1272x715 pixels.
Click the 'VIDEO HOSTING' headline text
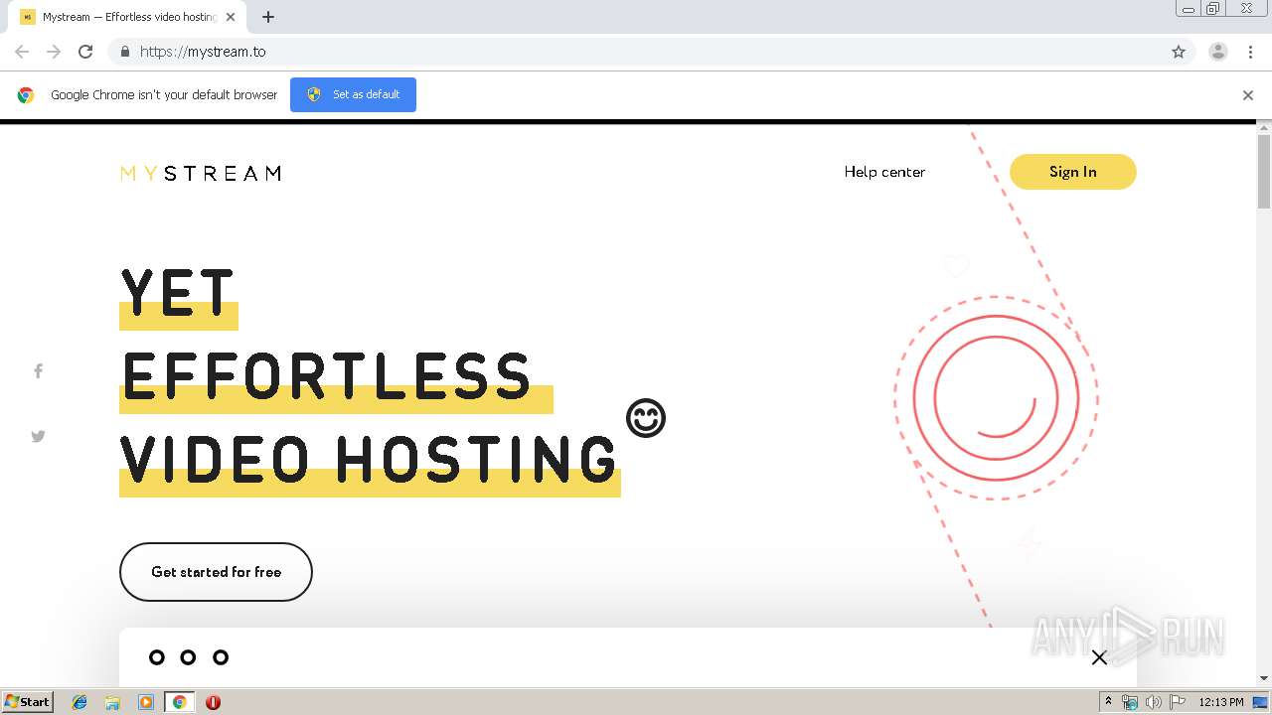(x=369, y=459)
